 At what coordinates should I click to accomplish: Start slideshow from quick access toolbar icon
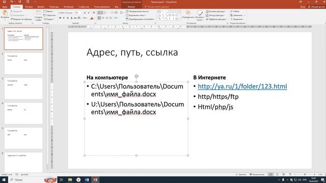(28, 2)
